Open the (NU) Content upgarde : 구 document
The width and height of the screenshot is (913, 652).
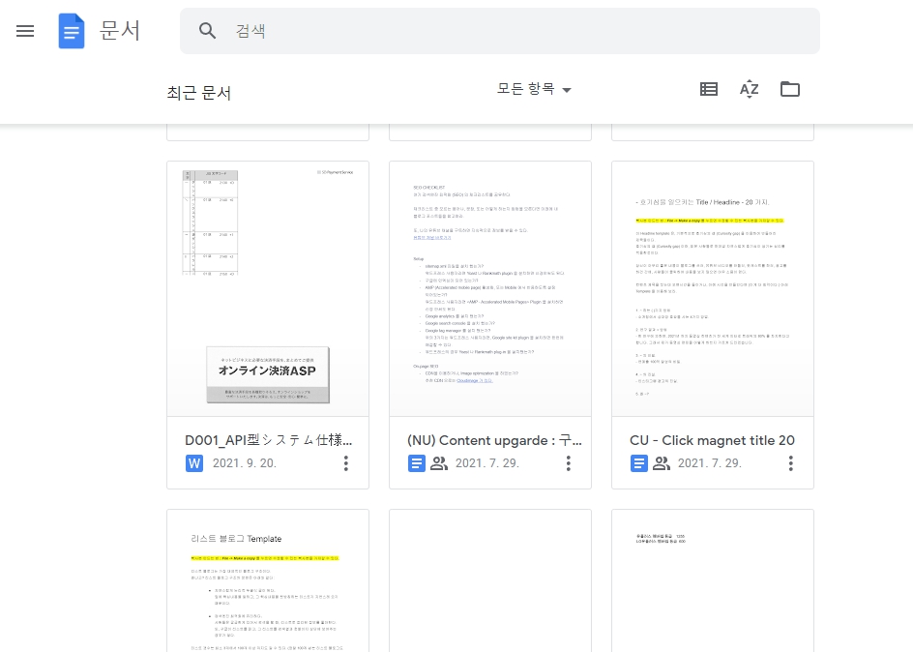pyautogui.click(x=490, y=290)
